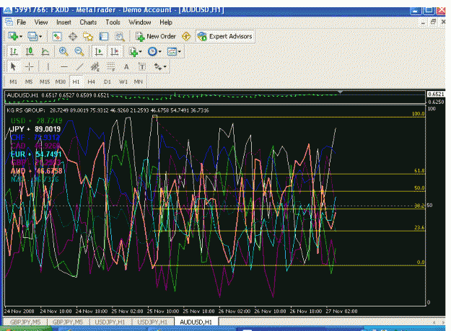Click the EUR 54.7491 legend label
This screenshot has height=331, width=451.
pos(36,154)
